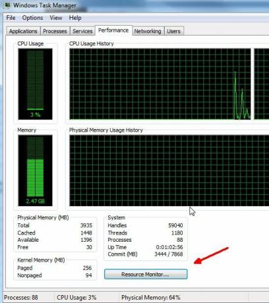Switch to the Processes tab

tap(55, 31)
